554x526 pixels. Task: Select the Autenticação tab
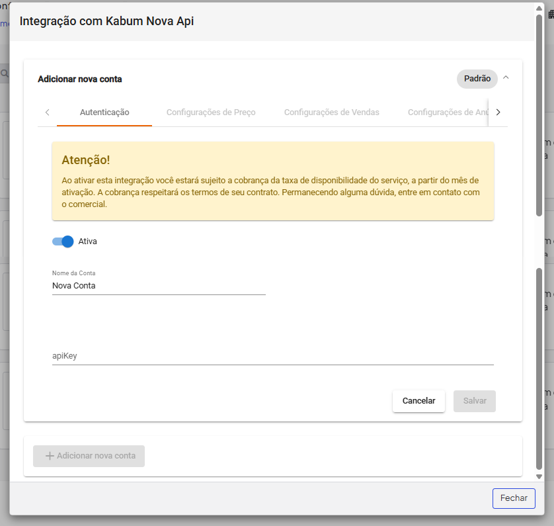point(104,112)
